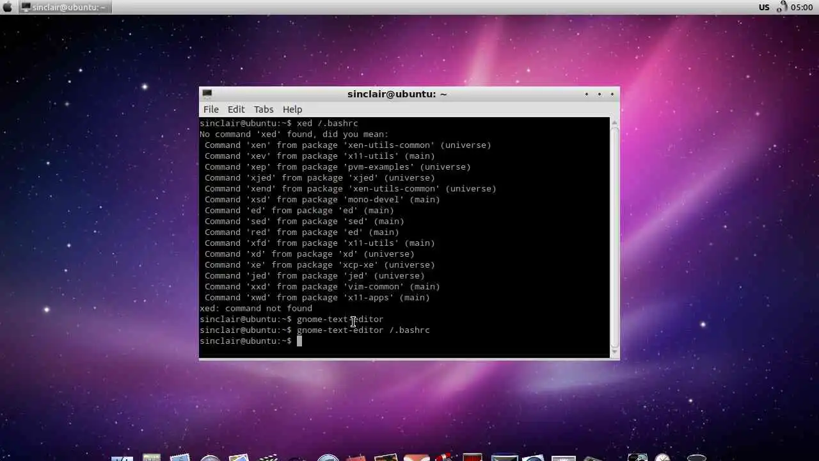This screenshot has width=819, height=461.
Task: Click the line with package 'xcp-xe'
Action: click(319, 264)
